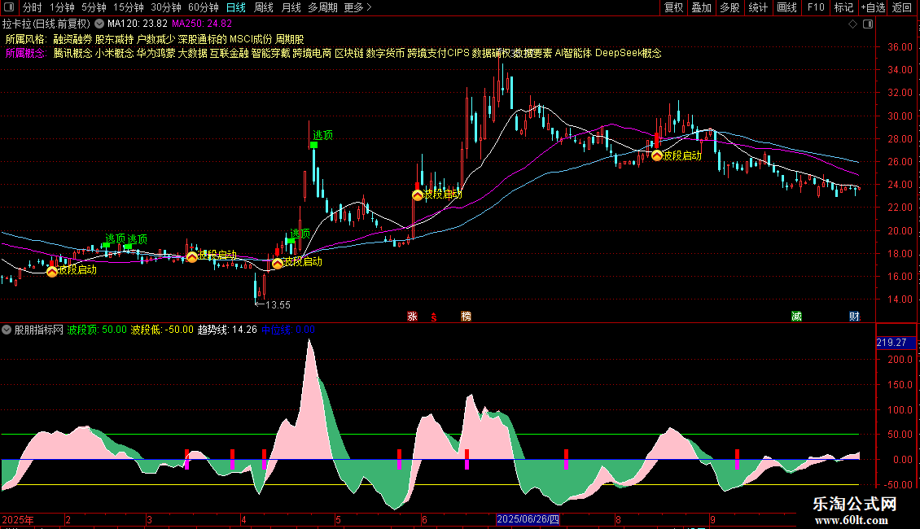This screenshot has height=529, width=920.
Task: Click the 华为鸿蒙 concept tag
Action: (156, 54)
